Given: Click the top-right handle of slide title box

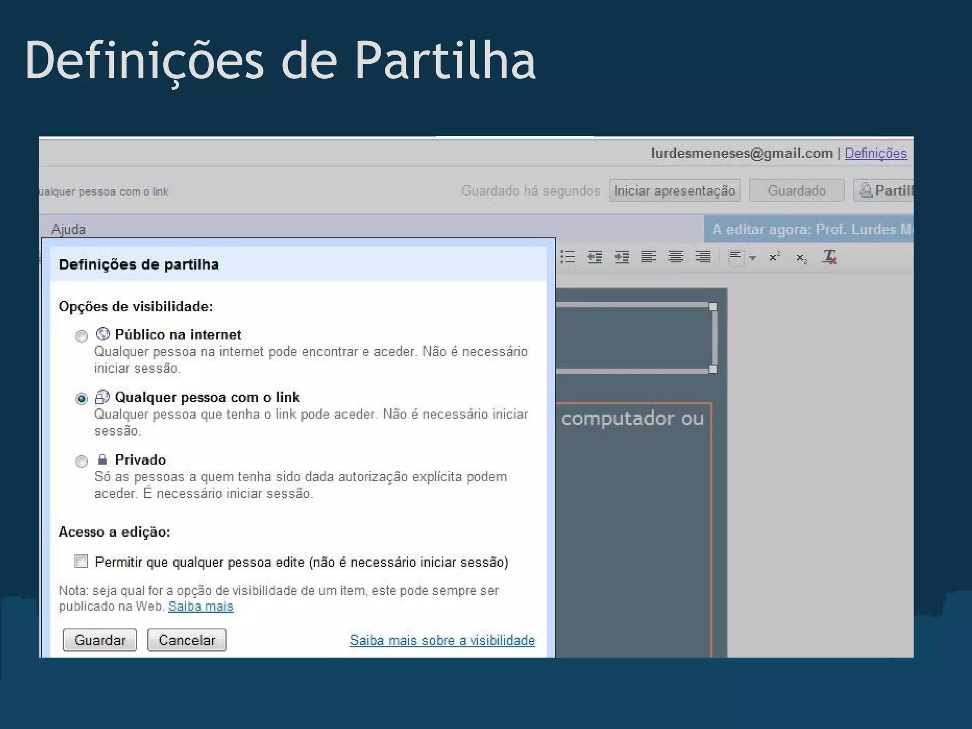Looking at the screenshot, I should (x=713, y=307).
